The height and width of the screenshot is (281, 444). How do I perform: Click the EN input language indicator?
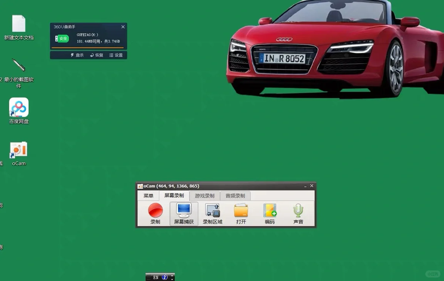(x=156, y=277)
